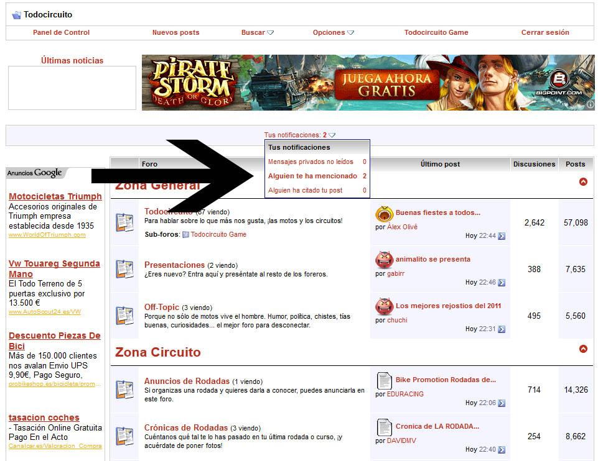Go to last post arrow at Hoy 22:31
The width and height of the screenshot is (603, 461).
click(x=502, y=329)
